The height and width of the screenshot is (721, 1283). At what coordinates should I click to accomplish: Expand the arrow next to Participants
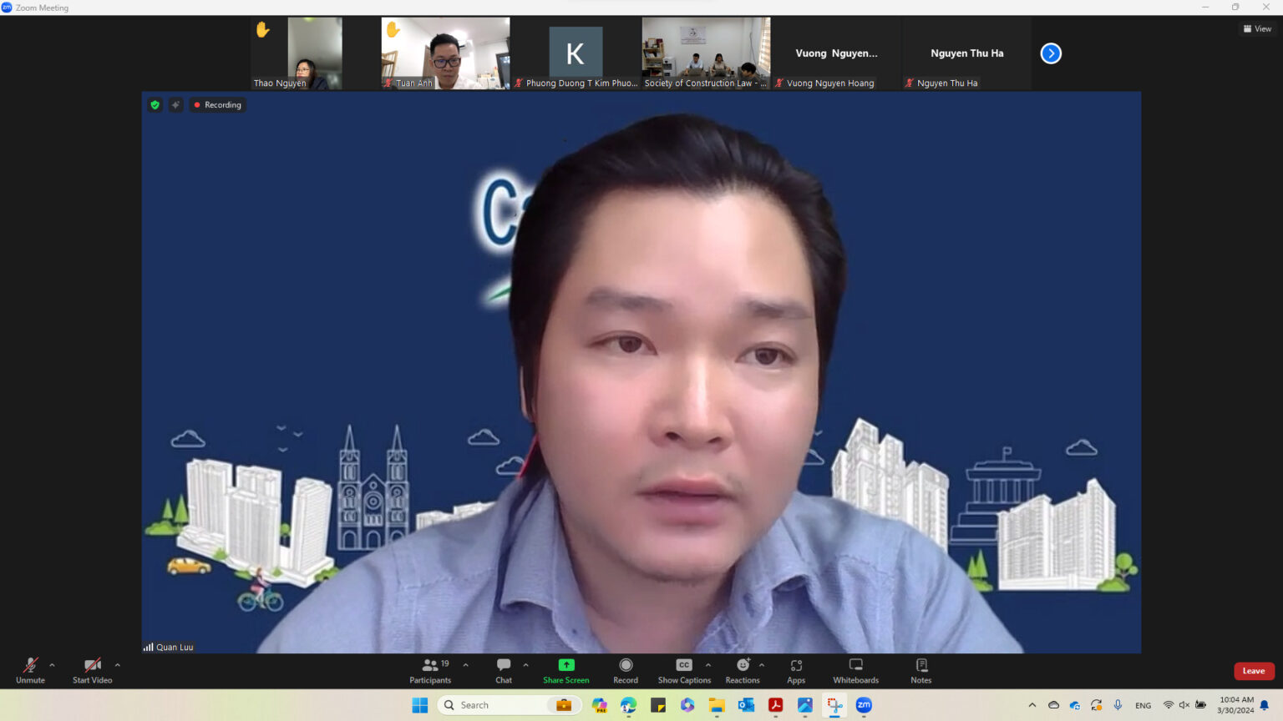[x=465, y=665]
